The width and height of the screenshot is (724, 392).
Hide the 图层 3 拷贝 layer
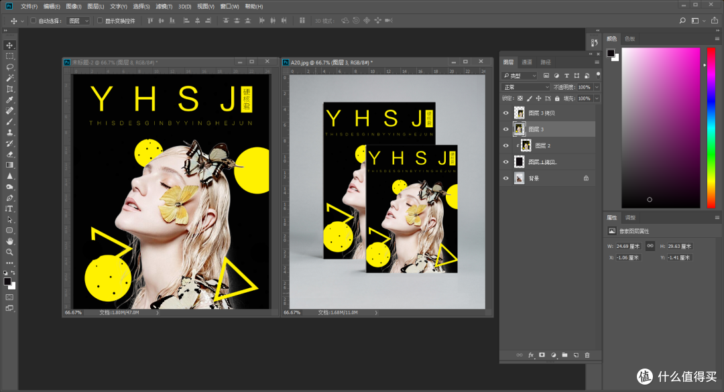pyautogui.click(x=505, y=113)
